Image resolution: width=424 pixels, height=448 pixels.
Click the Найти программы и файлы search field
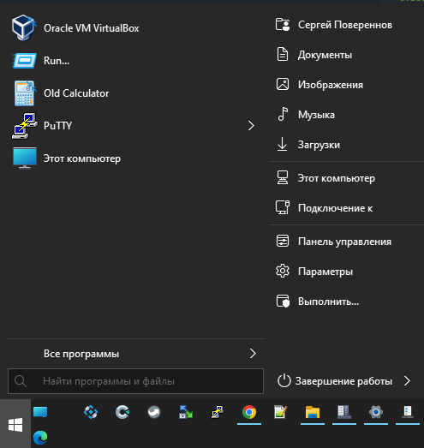[x=135, y=381]
